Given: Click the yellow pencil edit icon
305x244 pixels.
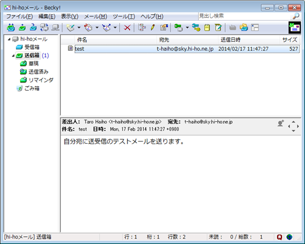Looking at the screenshot, I should point(153,27).
